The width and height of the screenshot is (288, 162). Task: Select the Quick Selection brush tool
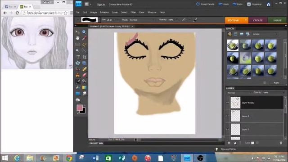[84, 51]
